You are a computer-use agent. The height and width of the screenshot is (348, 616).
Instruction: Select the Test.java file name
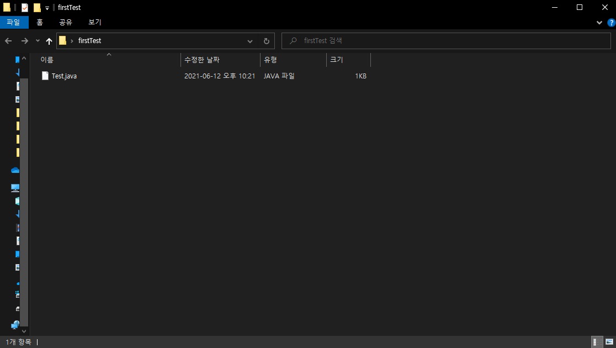click(64, 76)
